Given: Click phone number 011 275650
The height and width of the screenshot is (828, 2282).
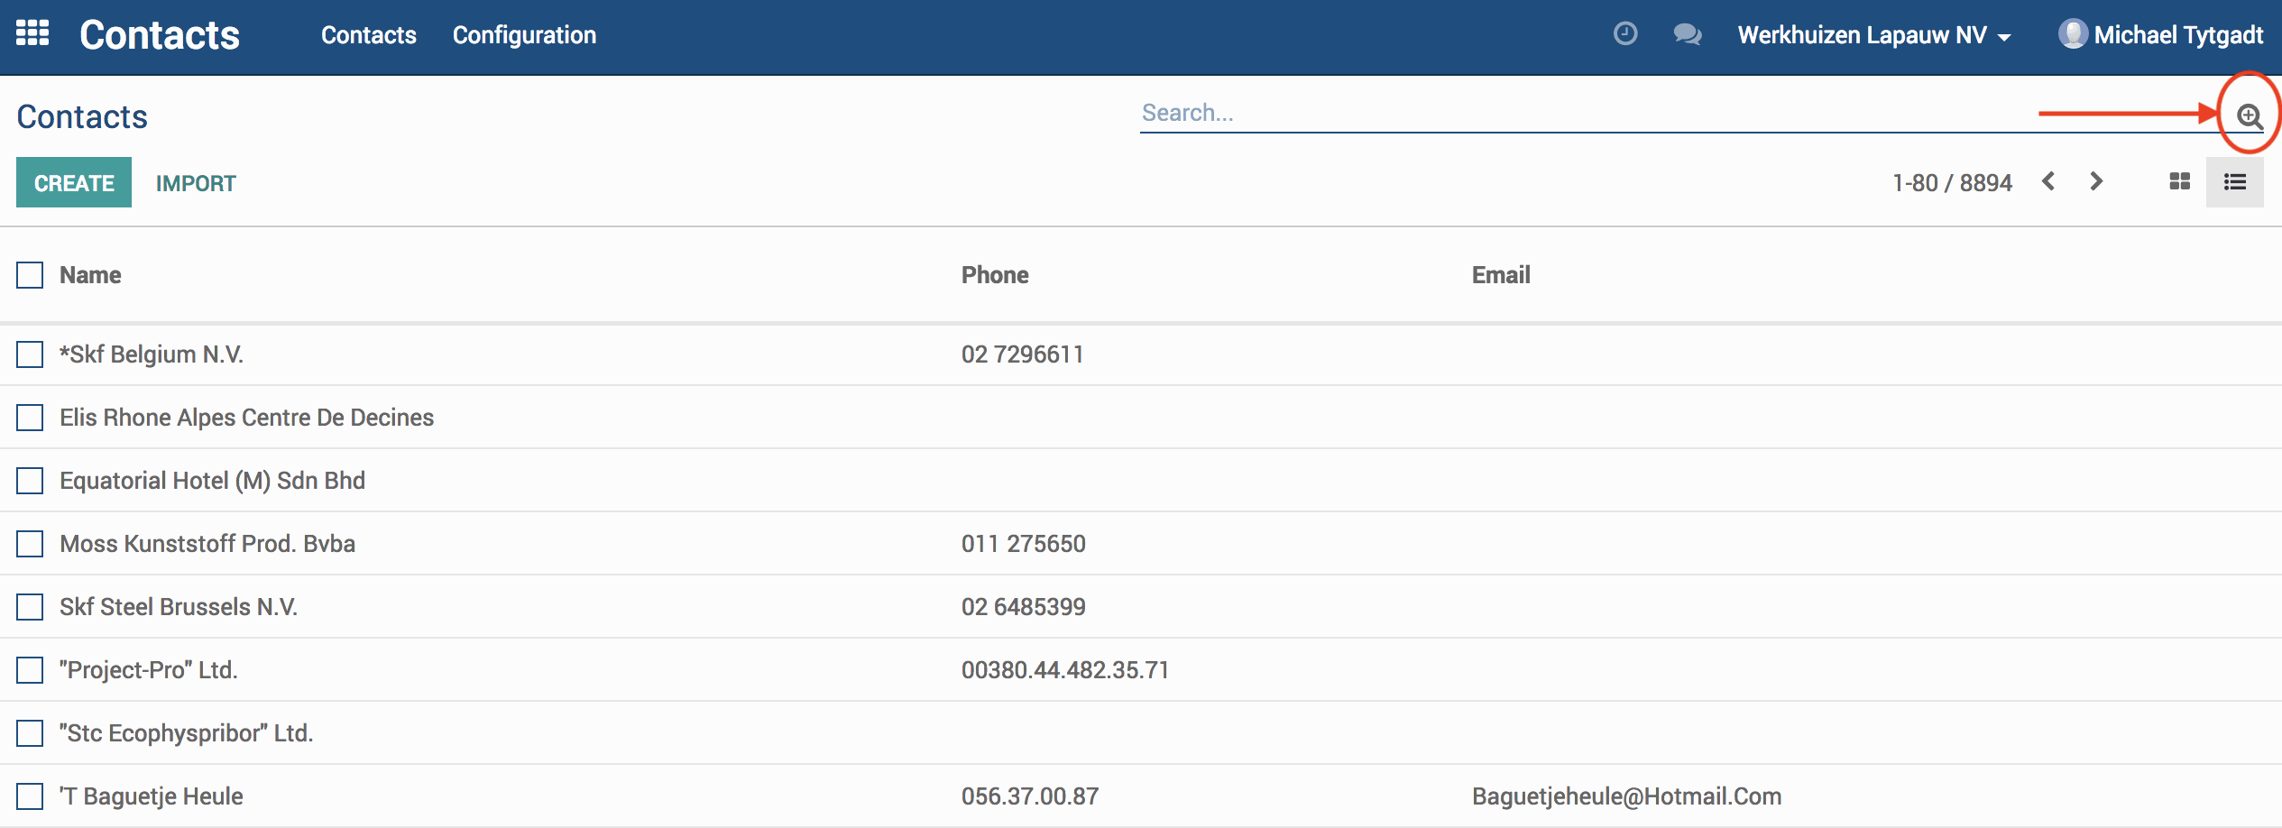Looking at the screenshot, I should tap(1024, 544).
